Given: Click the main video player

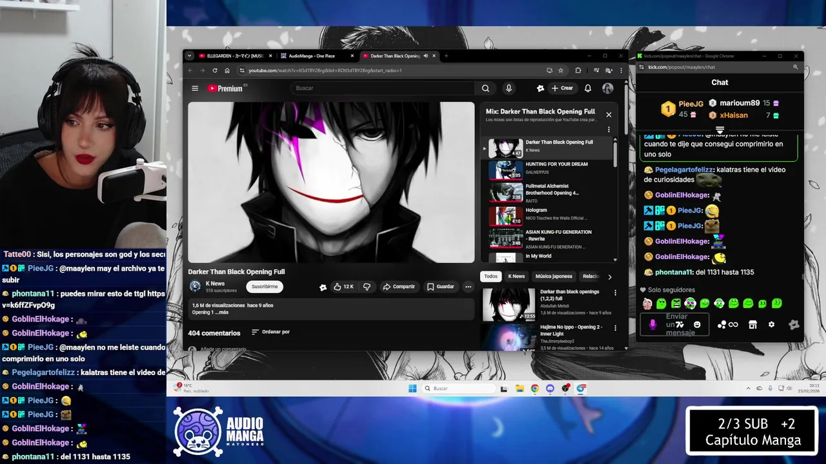Looking at the screenshot, I should tap(331, 182).
